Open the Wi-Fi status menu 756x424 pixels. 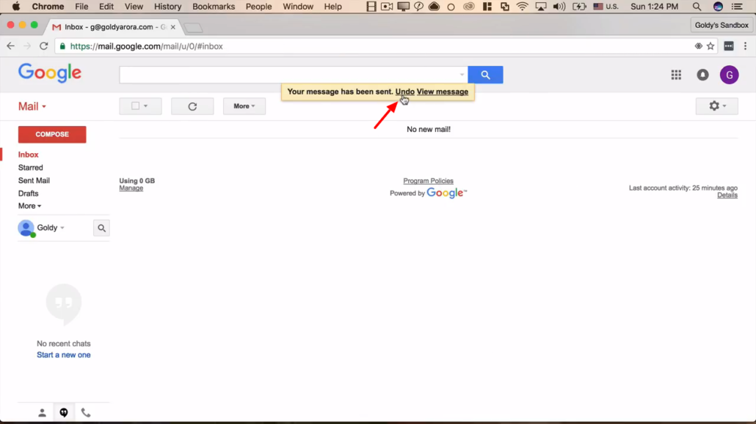522,7
